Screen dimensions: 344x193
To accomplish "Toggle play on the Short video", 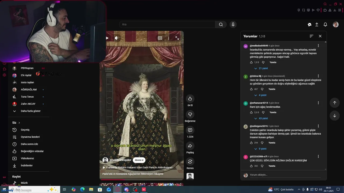I will 107,38.
